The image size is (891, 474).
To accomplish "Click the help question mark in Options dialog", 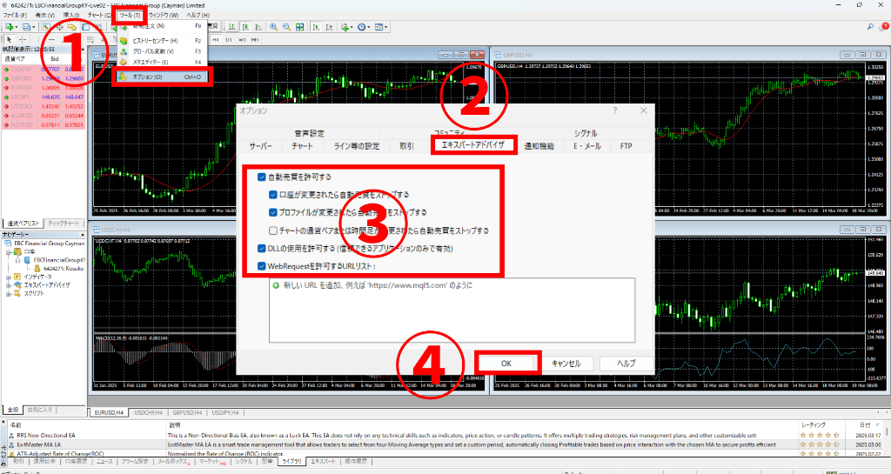I will click(x=615, y=110).
